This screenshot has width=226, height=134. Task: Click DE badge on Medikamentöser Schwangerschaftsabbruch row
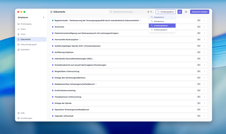click(x=199, y=84)
